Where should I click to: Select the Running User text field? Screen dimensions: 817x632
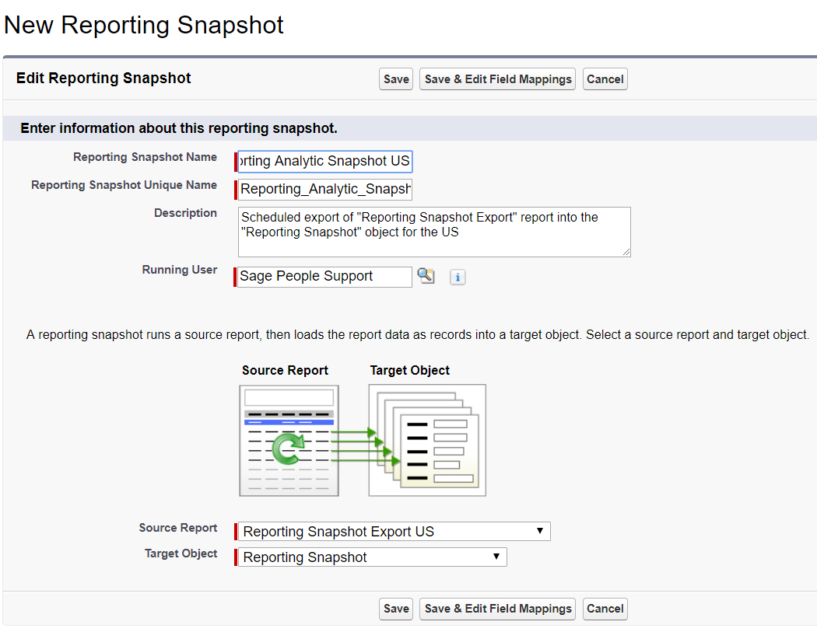(324, 277)
